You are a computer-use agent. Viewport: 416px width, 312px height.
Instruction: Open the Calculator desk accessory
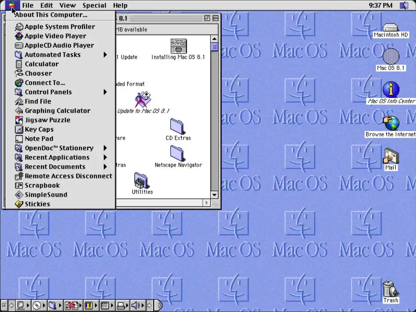coord(61,64)
